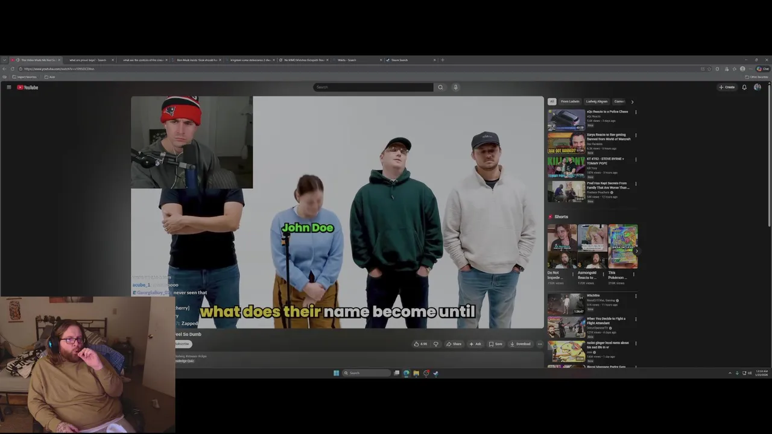Open the YouTube hamburger guide menu
The width and height of the screenshot is (772, 434).
click(x=9, y=87)
